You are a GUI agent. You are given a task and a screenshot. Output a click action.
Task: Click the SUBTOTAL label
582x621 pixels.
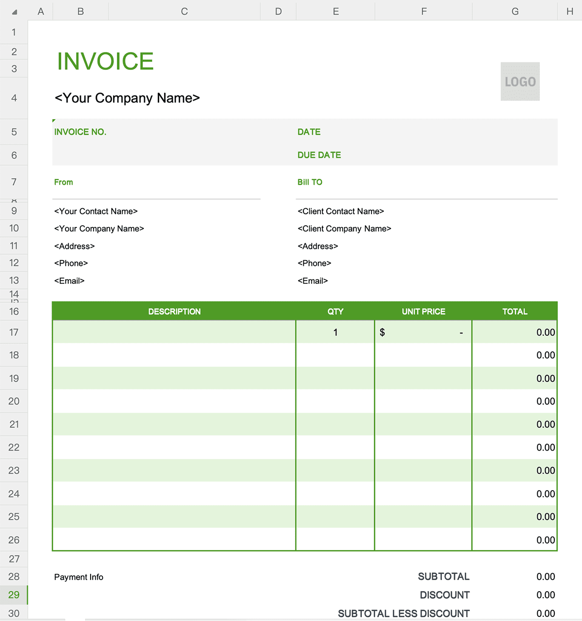click(x=444, y=577)
